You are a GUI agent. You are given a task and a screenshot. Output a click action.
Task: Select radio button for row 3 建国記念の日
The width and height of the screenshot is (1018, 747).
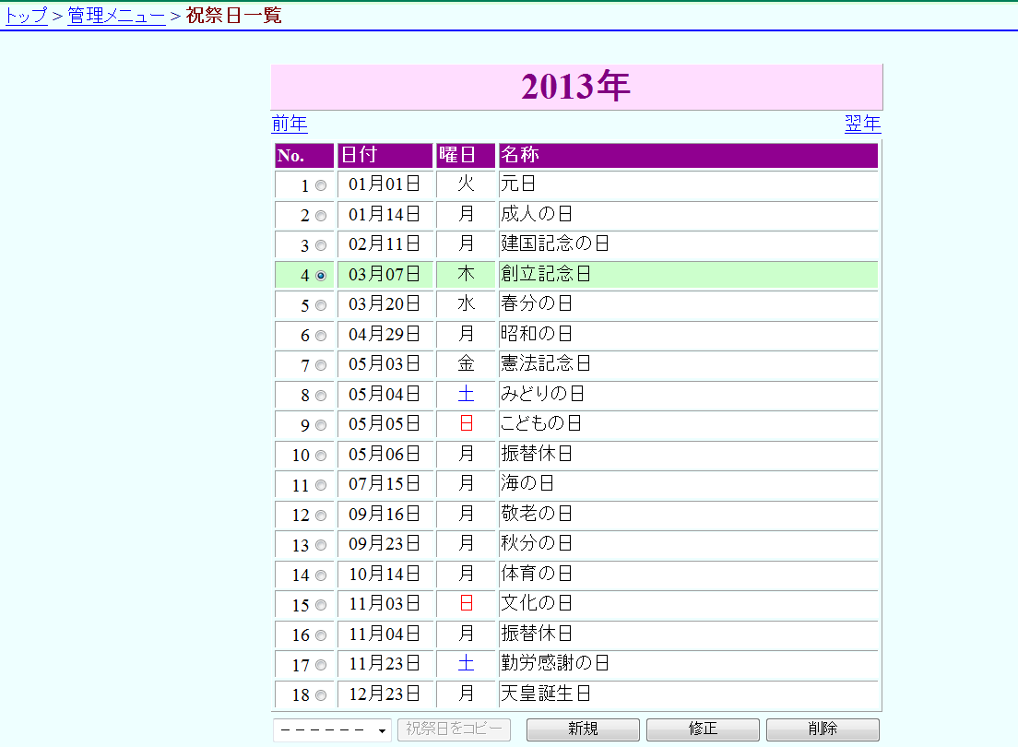321,245
